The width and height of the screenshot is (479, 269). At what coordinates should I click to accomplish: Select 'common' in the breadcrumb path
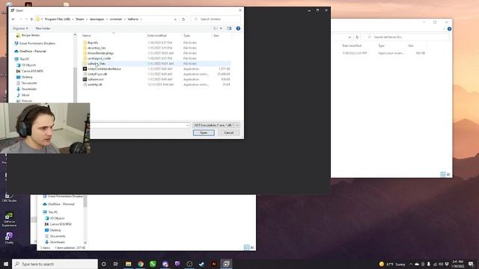116,19
